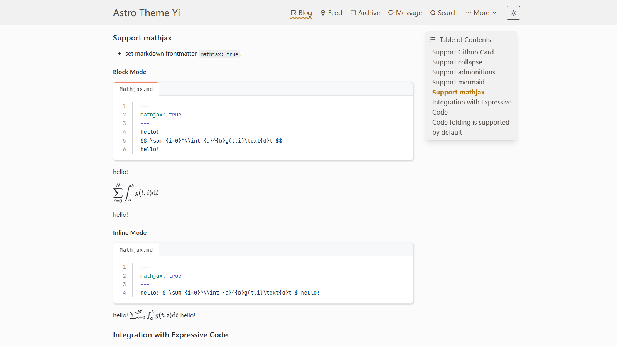This screenshot has height=347, width=617.
Task: Open the Archive page from navbar
Action: [x=369, y=13]
